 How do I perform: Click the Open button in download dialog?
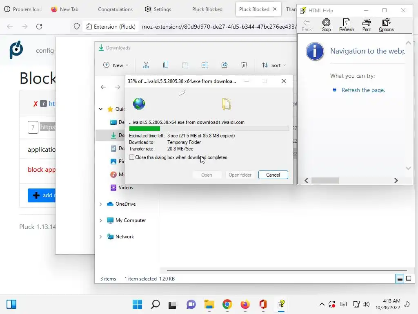click(x=207, y=175)
